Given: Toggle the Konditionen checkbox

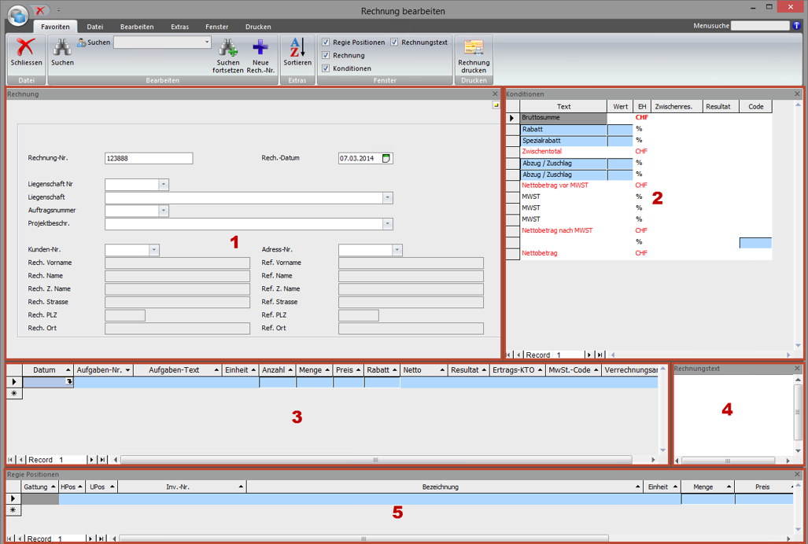Looking at the screenshot, I should pos(326,68).
